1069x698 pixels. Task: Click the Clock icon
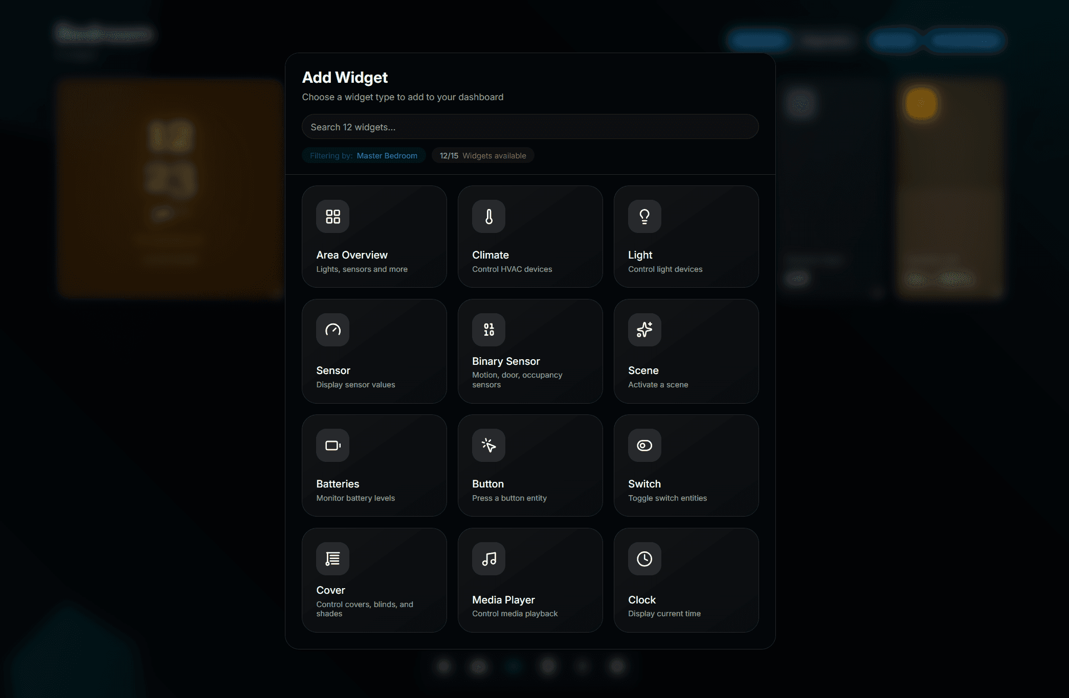click(x=644, y=559)
